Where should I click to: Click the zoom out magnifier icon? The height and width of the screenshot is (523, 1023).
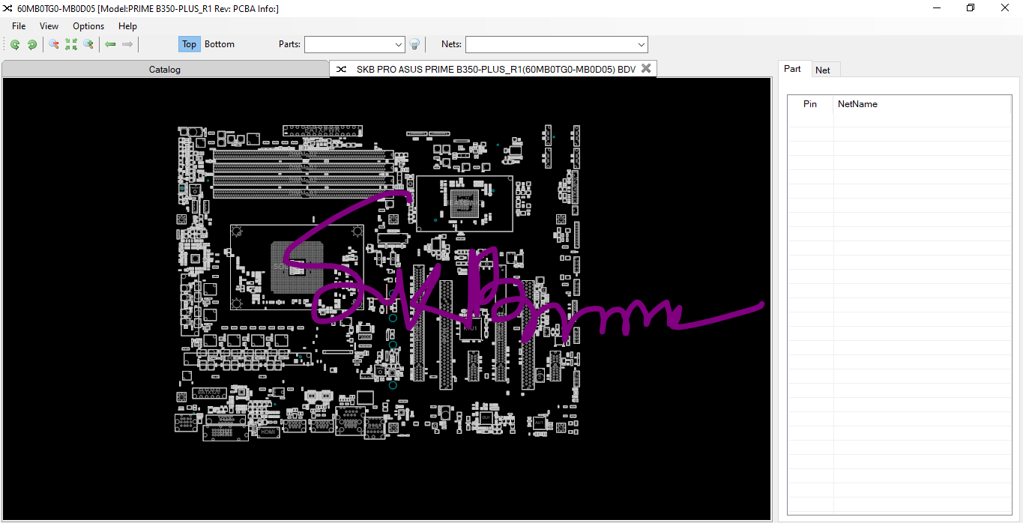click(54, 45)
